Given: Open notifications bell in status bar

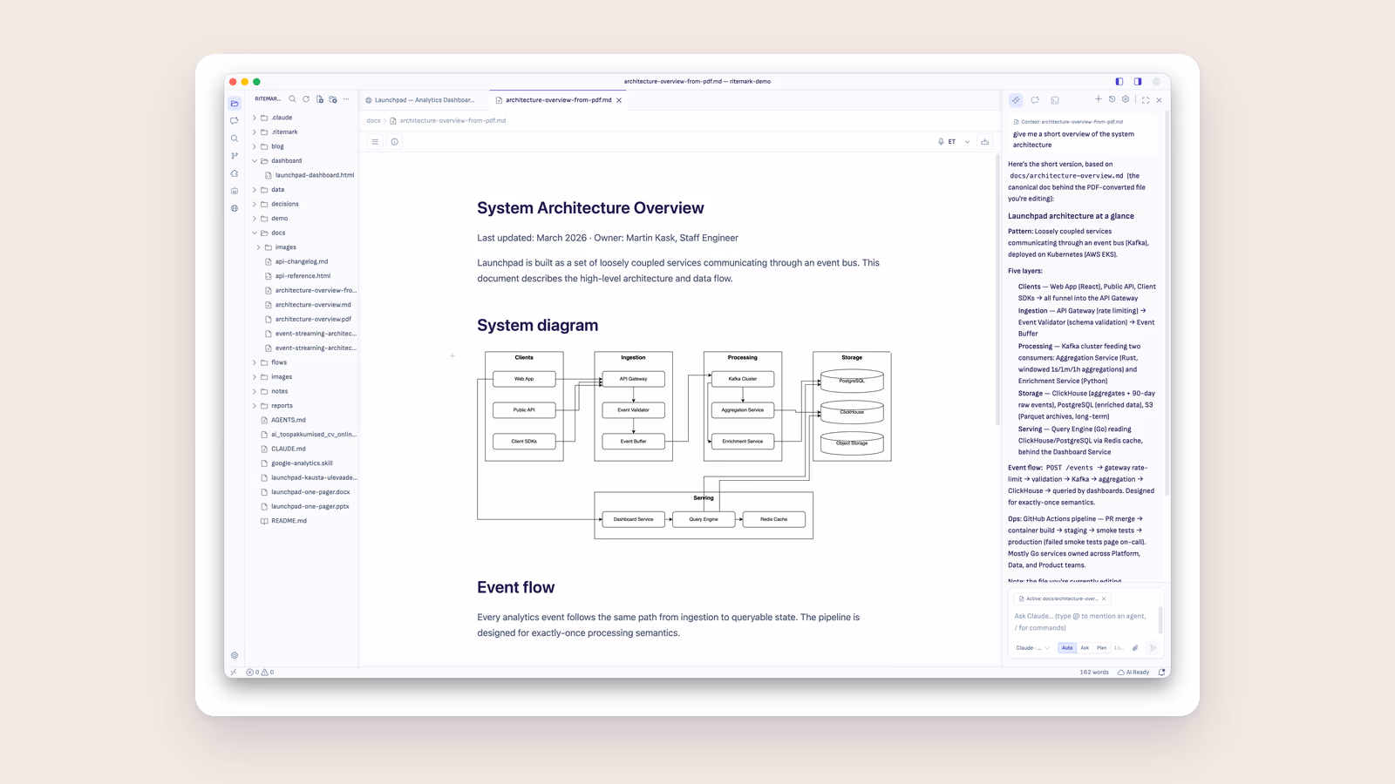Looking at the screenshot, I should (1162, 672).
